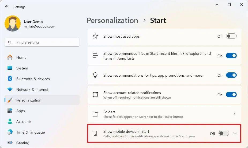Open the Gaming controller icon
The width and height of the screenshot is (248, 148).
click(10, 143)
